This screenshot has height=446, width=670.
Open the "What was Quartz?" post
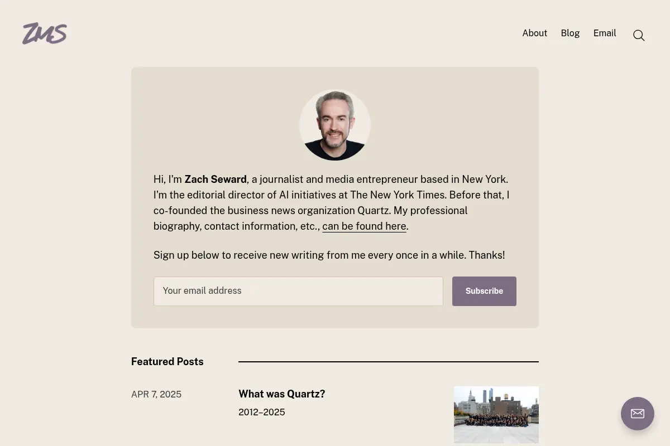(x=281, y=394)
